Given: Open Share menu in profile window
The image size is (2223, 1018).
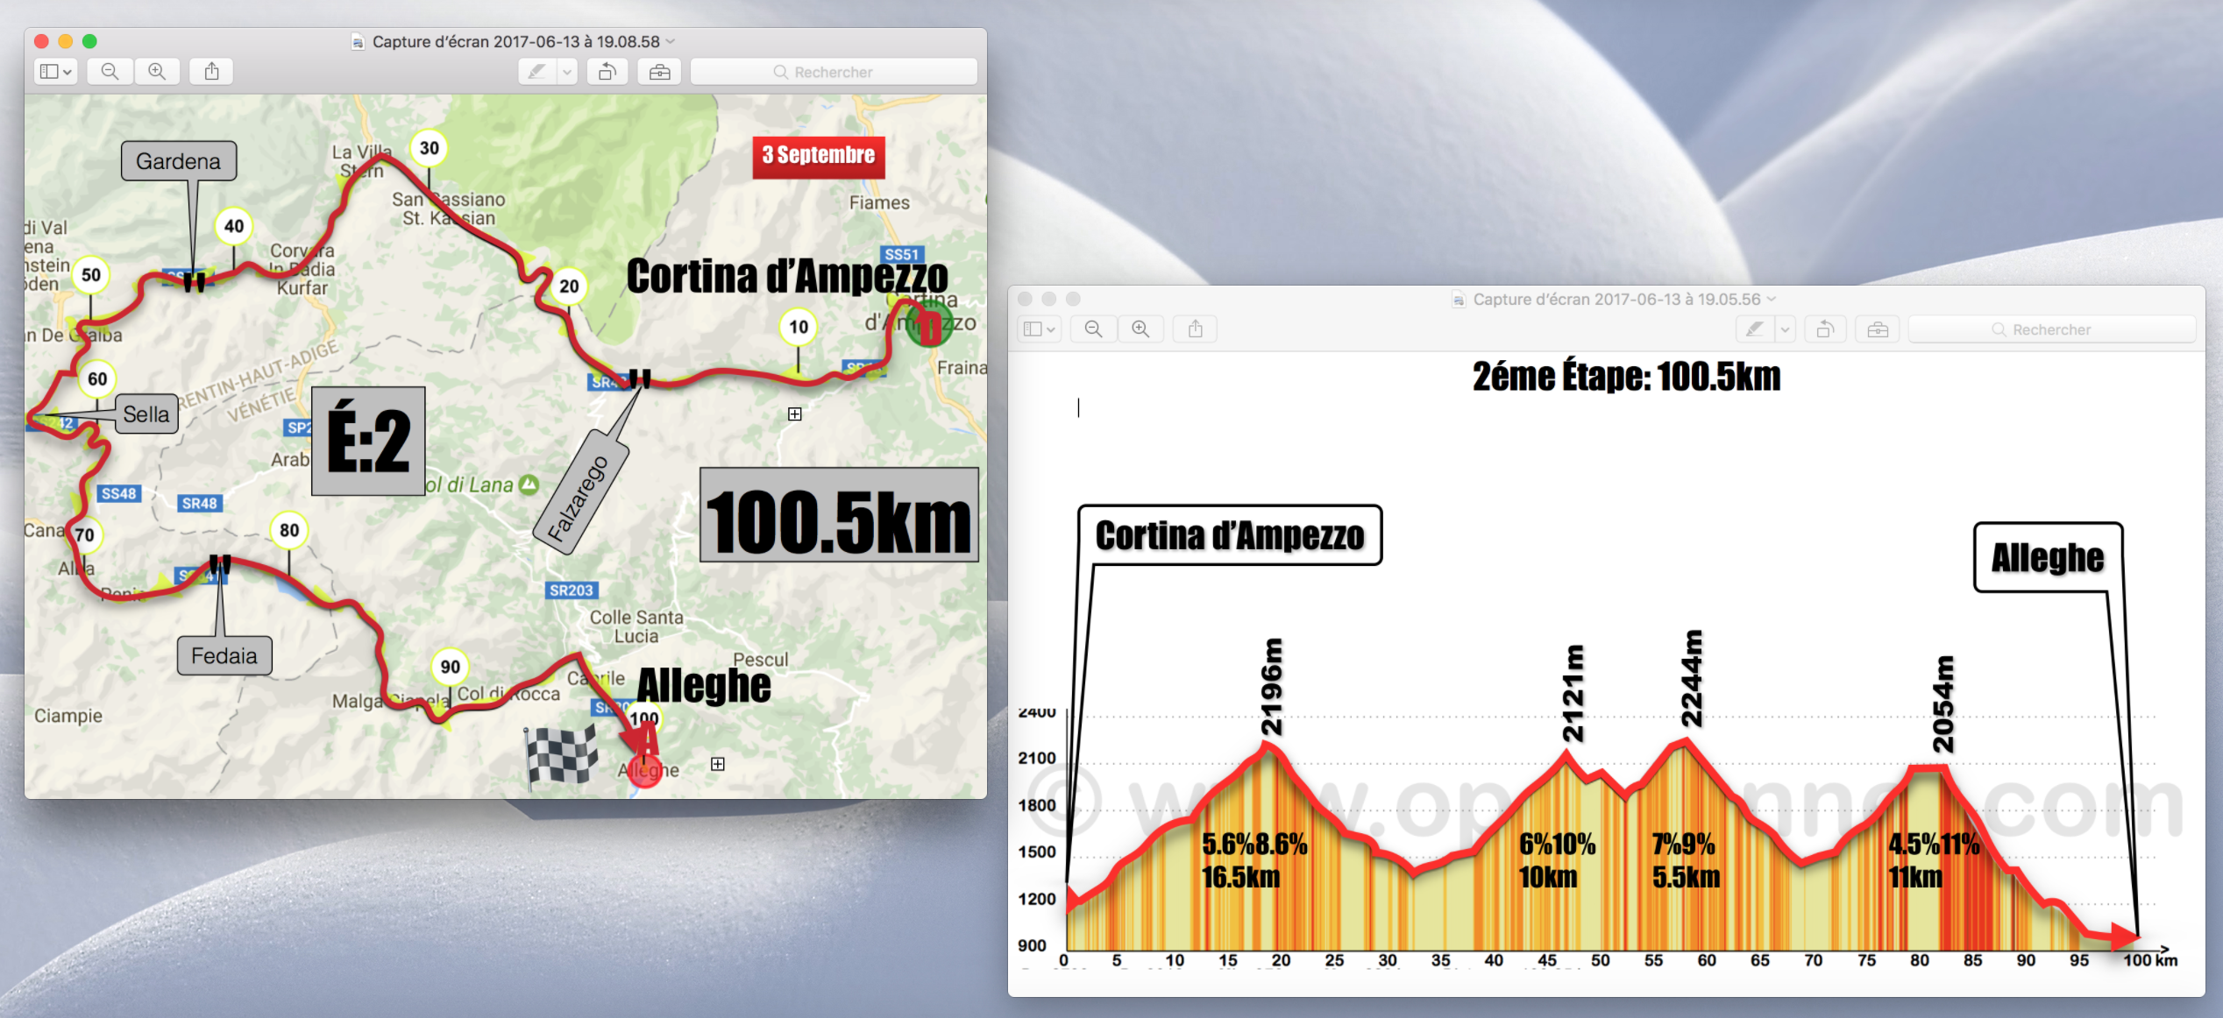Looking at the screenshot, I should pos(1195,329).
